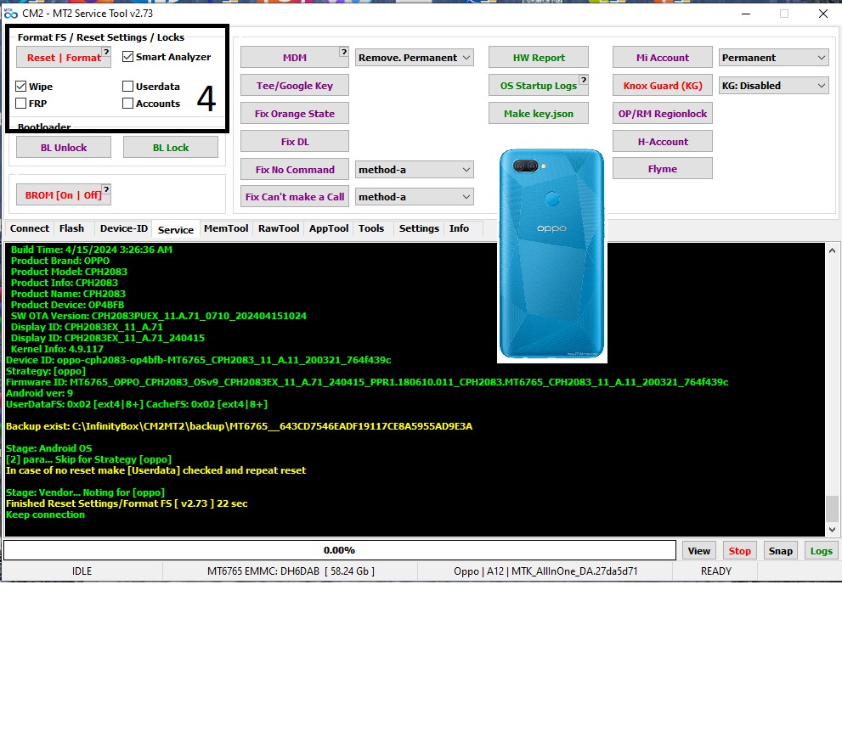Open help mark on BROM On/Off
Image resolution: width=842 pixels, height=731 pixels.
coord(106,189)
